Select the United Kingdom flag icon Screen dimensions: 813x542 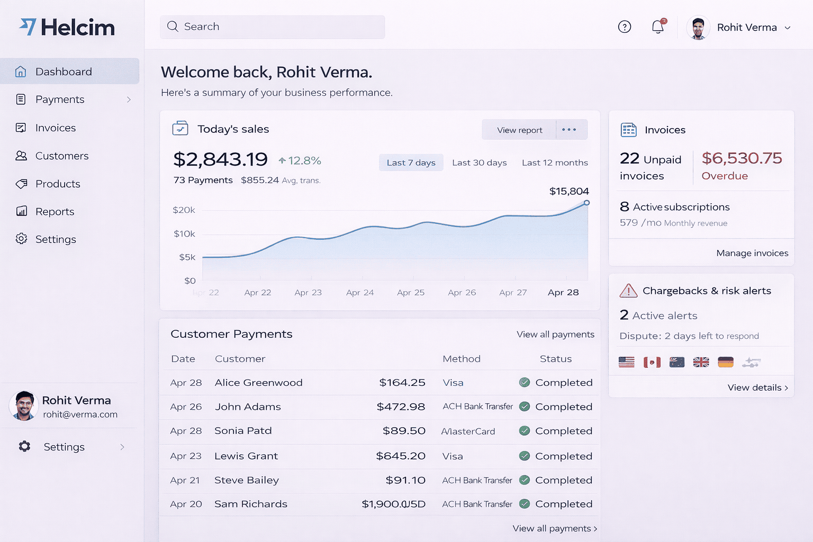tap(701, 362)
